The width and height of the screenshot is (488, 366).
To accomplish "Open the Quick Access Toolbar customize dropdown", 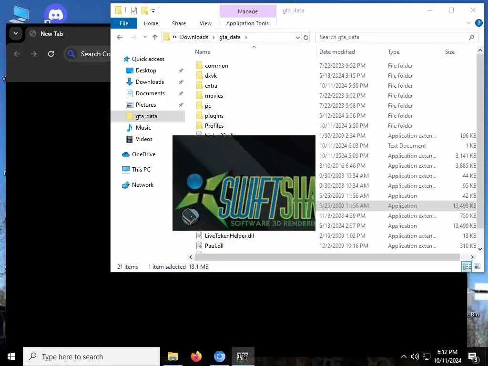I will pyautogui.click(x=153, y=11).
